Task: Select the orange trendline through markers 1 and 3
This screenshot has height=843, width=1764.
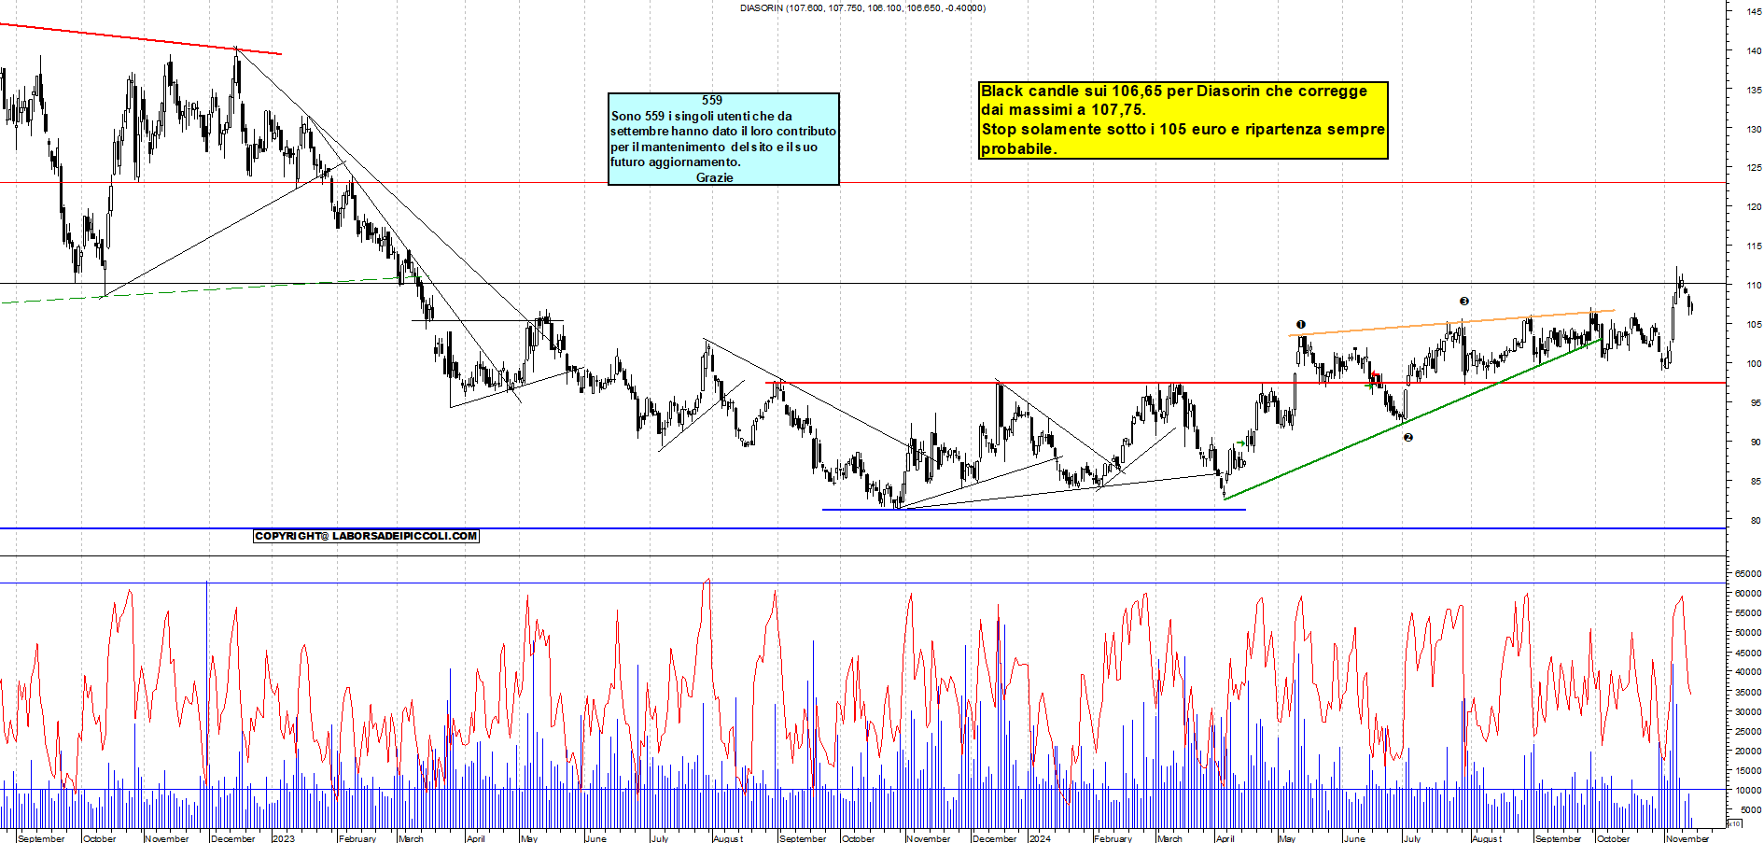Action: click(x=1451, y=322)
